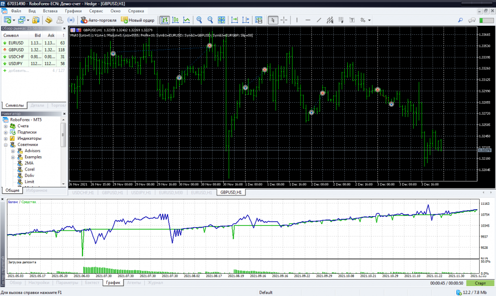Screen dimensions: 496x296
Task: Select the Limit expert advisor
Action: (x=29, y=182)
